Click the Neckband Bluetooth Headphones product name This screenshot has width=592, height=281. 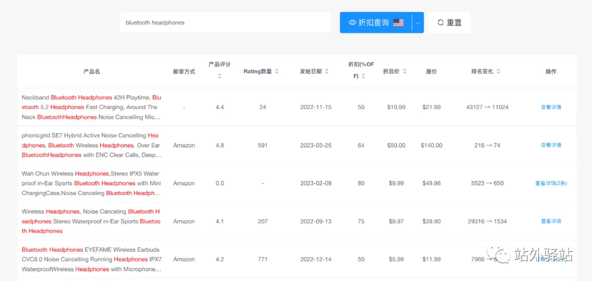point(92,107)
